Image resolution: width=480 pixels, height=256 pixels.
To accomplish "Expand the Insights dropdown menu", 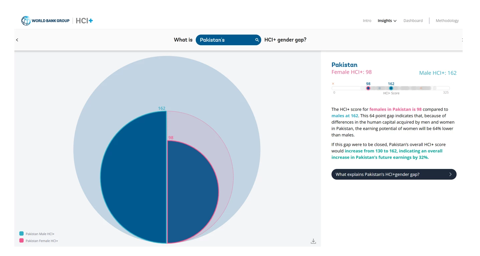I will pos(387,21).
